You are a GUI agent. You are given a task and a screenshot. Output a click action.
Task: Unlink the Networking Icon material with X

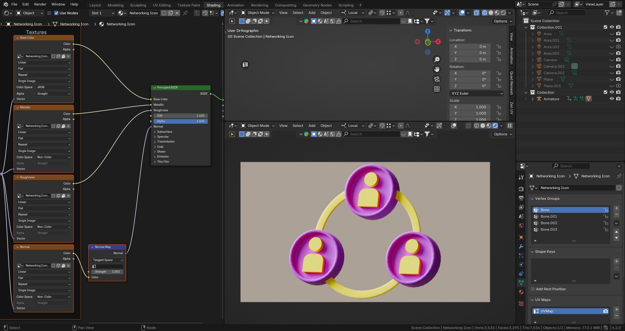pyautogui.click(x=177, y=13)
